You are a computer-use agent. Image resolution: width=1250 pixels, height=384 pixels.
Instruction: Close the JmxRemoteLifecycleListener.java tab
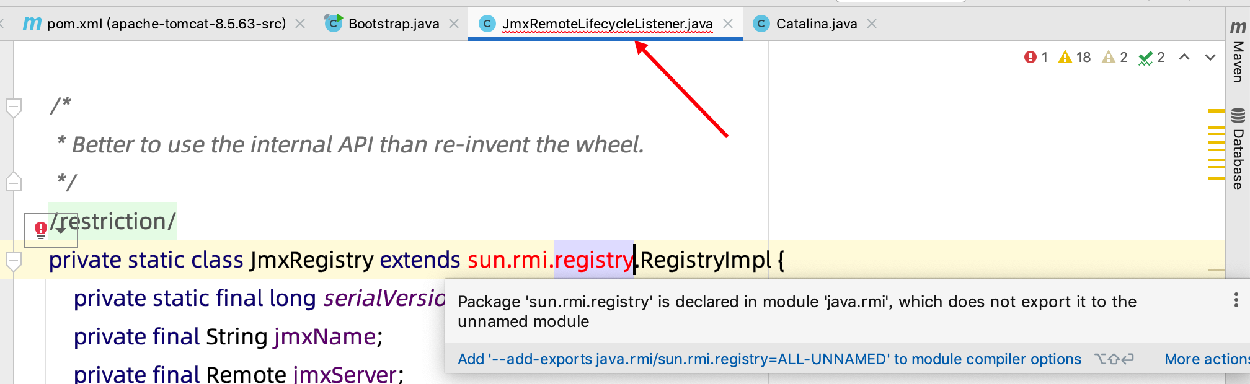[x=728, y=24]
